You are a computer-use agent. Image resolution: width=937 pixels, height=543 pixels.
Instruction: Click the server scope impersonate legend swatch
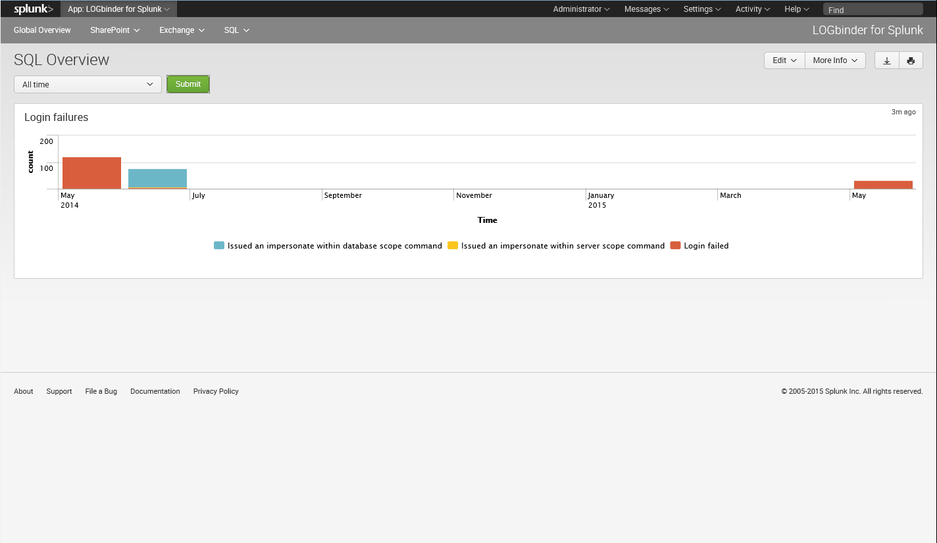(x=453, y=246)
